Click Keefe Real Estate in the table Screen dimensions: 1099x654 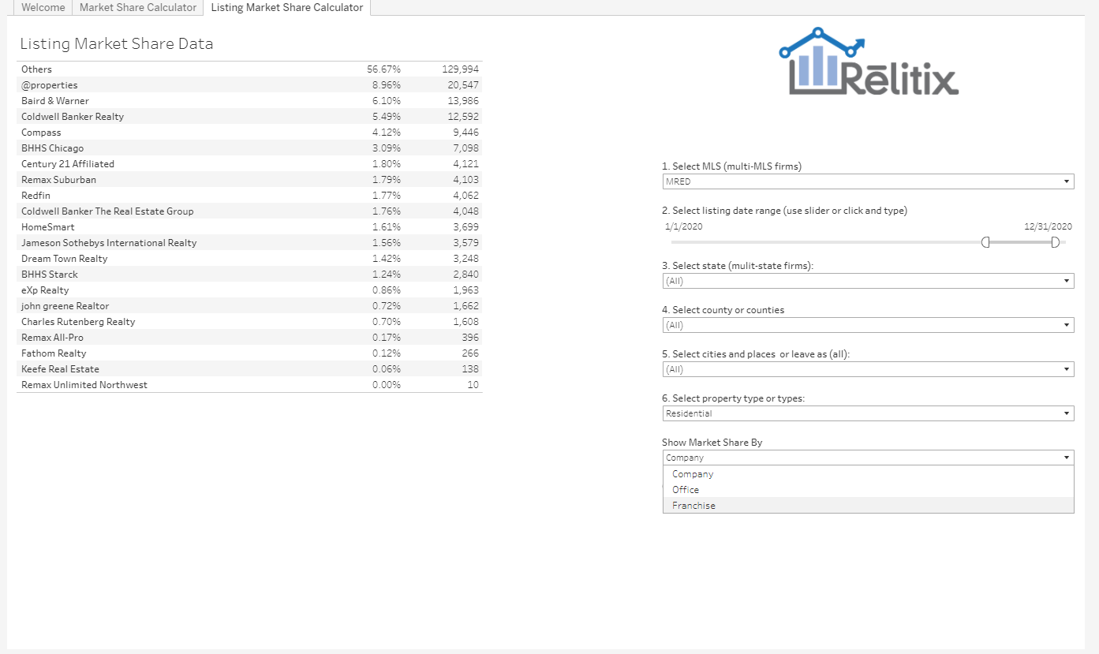(60, 369)
